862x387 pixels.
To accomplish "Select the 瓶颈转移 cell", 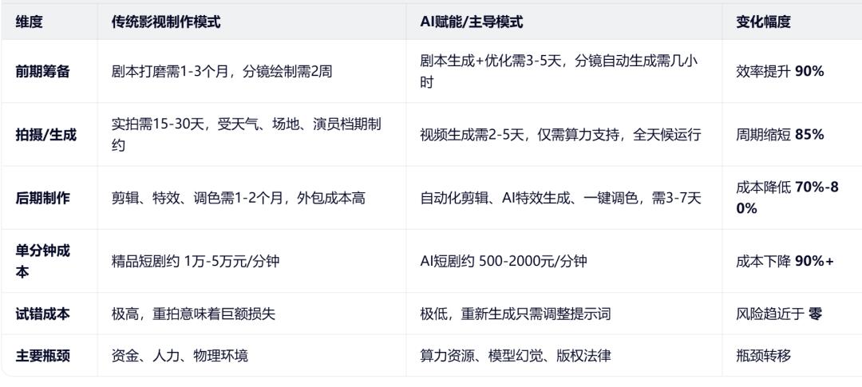I will click(x=763, y=355).
